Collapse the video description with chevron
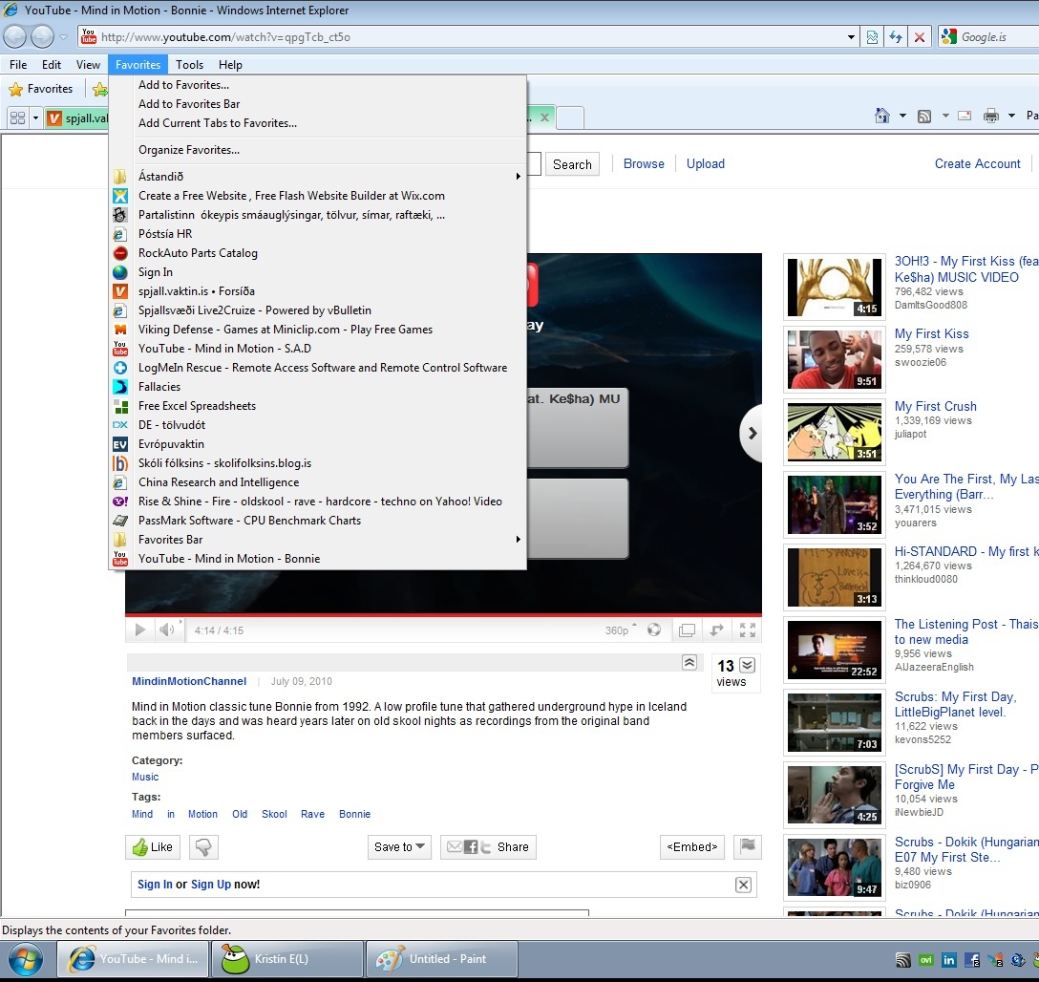Viewport: 1039px width, 982px height. (689, 662)
